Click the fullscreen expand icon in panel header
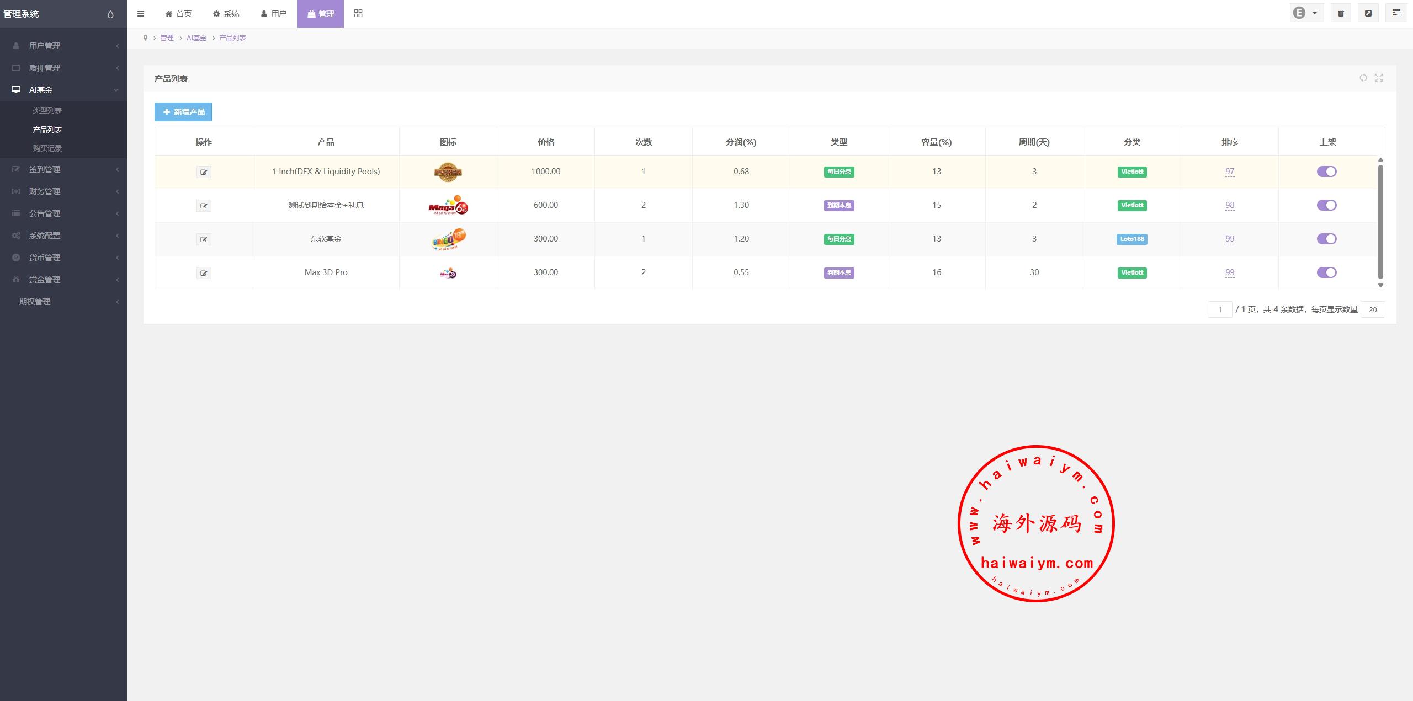 [x=1379, y=78]
